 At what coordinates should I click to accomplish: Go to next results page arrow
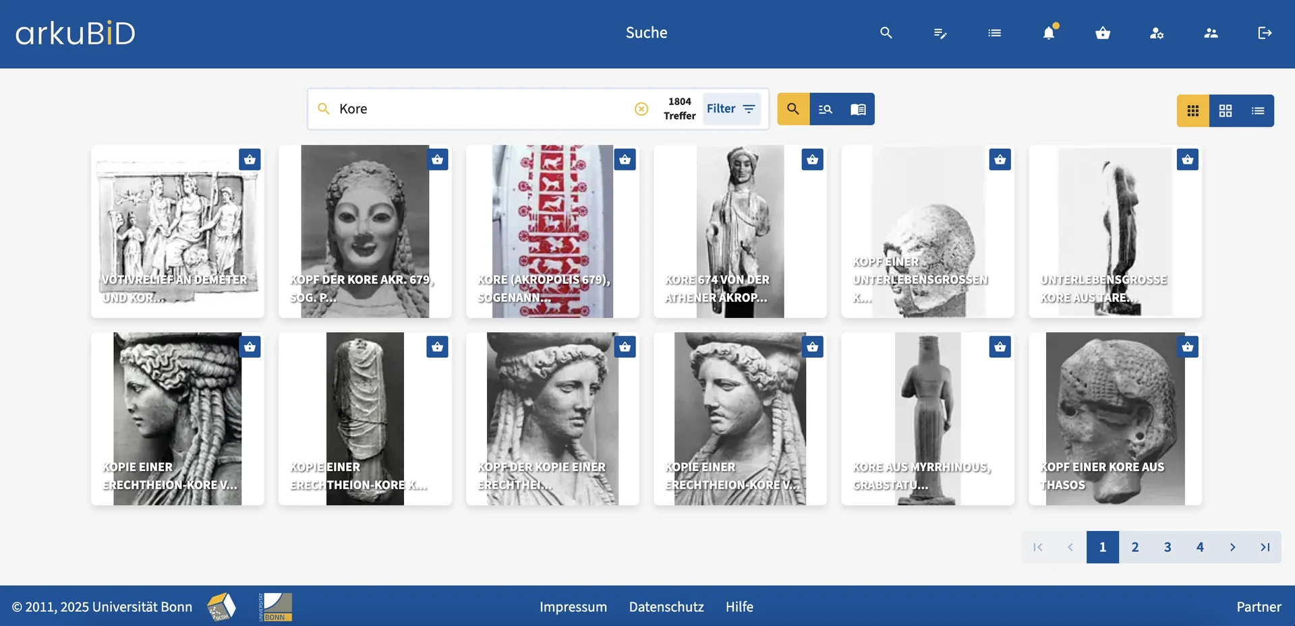tap(1232, 547)
